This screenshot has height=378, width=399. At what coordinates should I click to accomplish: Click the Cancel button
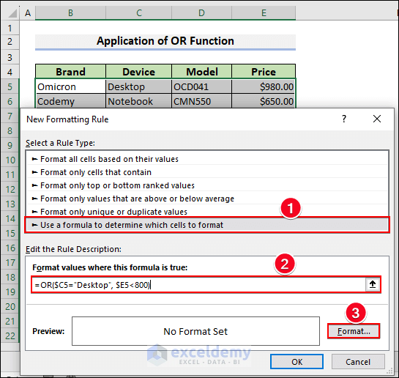click(x=358, y=361)
